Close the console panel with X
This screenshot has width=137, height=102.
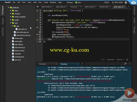click(x=130, y=64)
